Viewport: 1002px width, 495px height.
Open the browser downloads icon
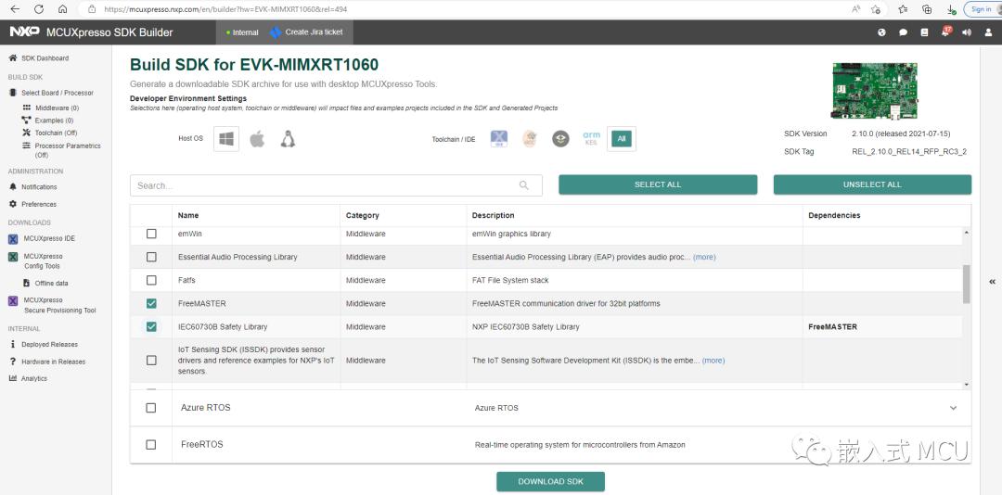(952, 9)
